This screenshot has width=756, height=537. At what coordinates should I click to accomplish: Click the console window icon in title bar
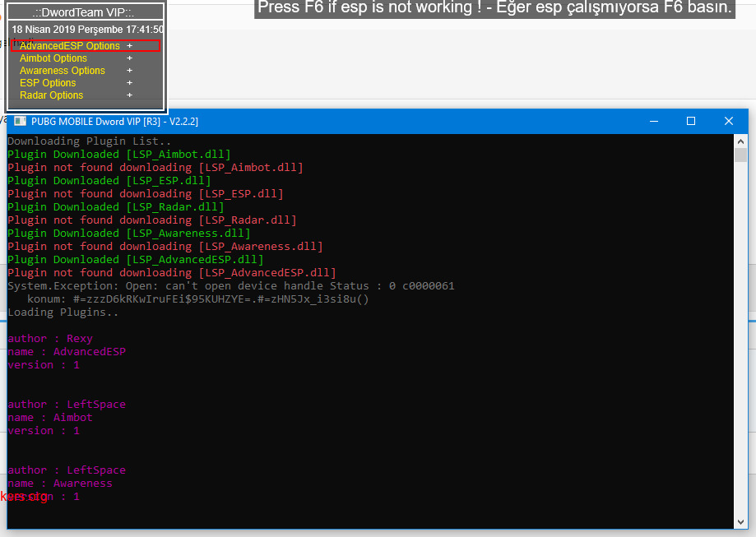[20, 121]
